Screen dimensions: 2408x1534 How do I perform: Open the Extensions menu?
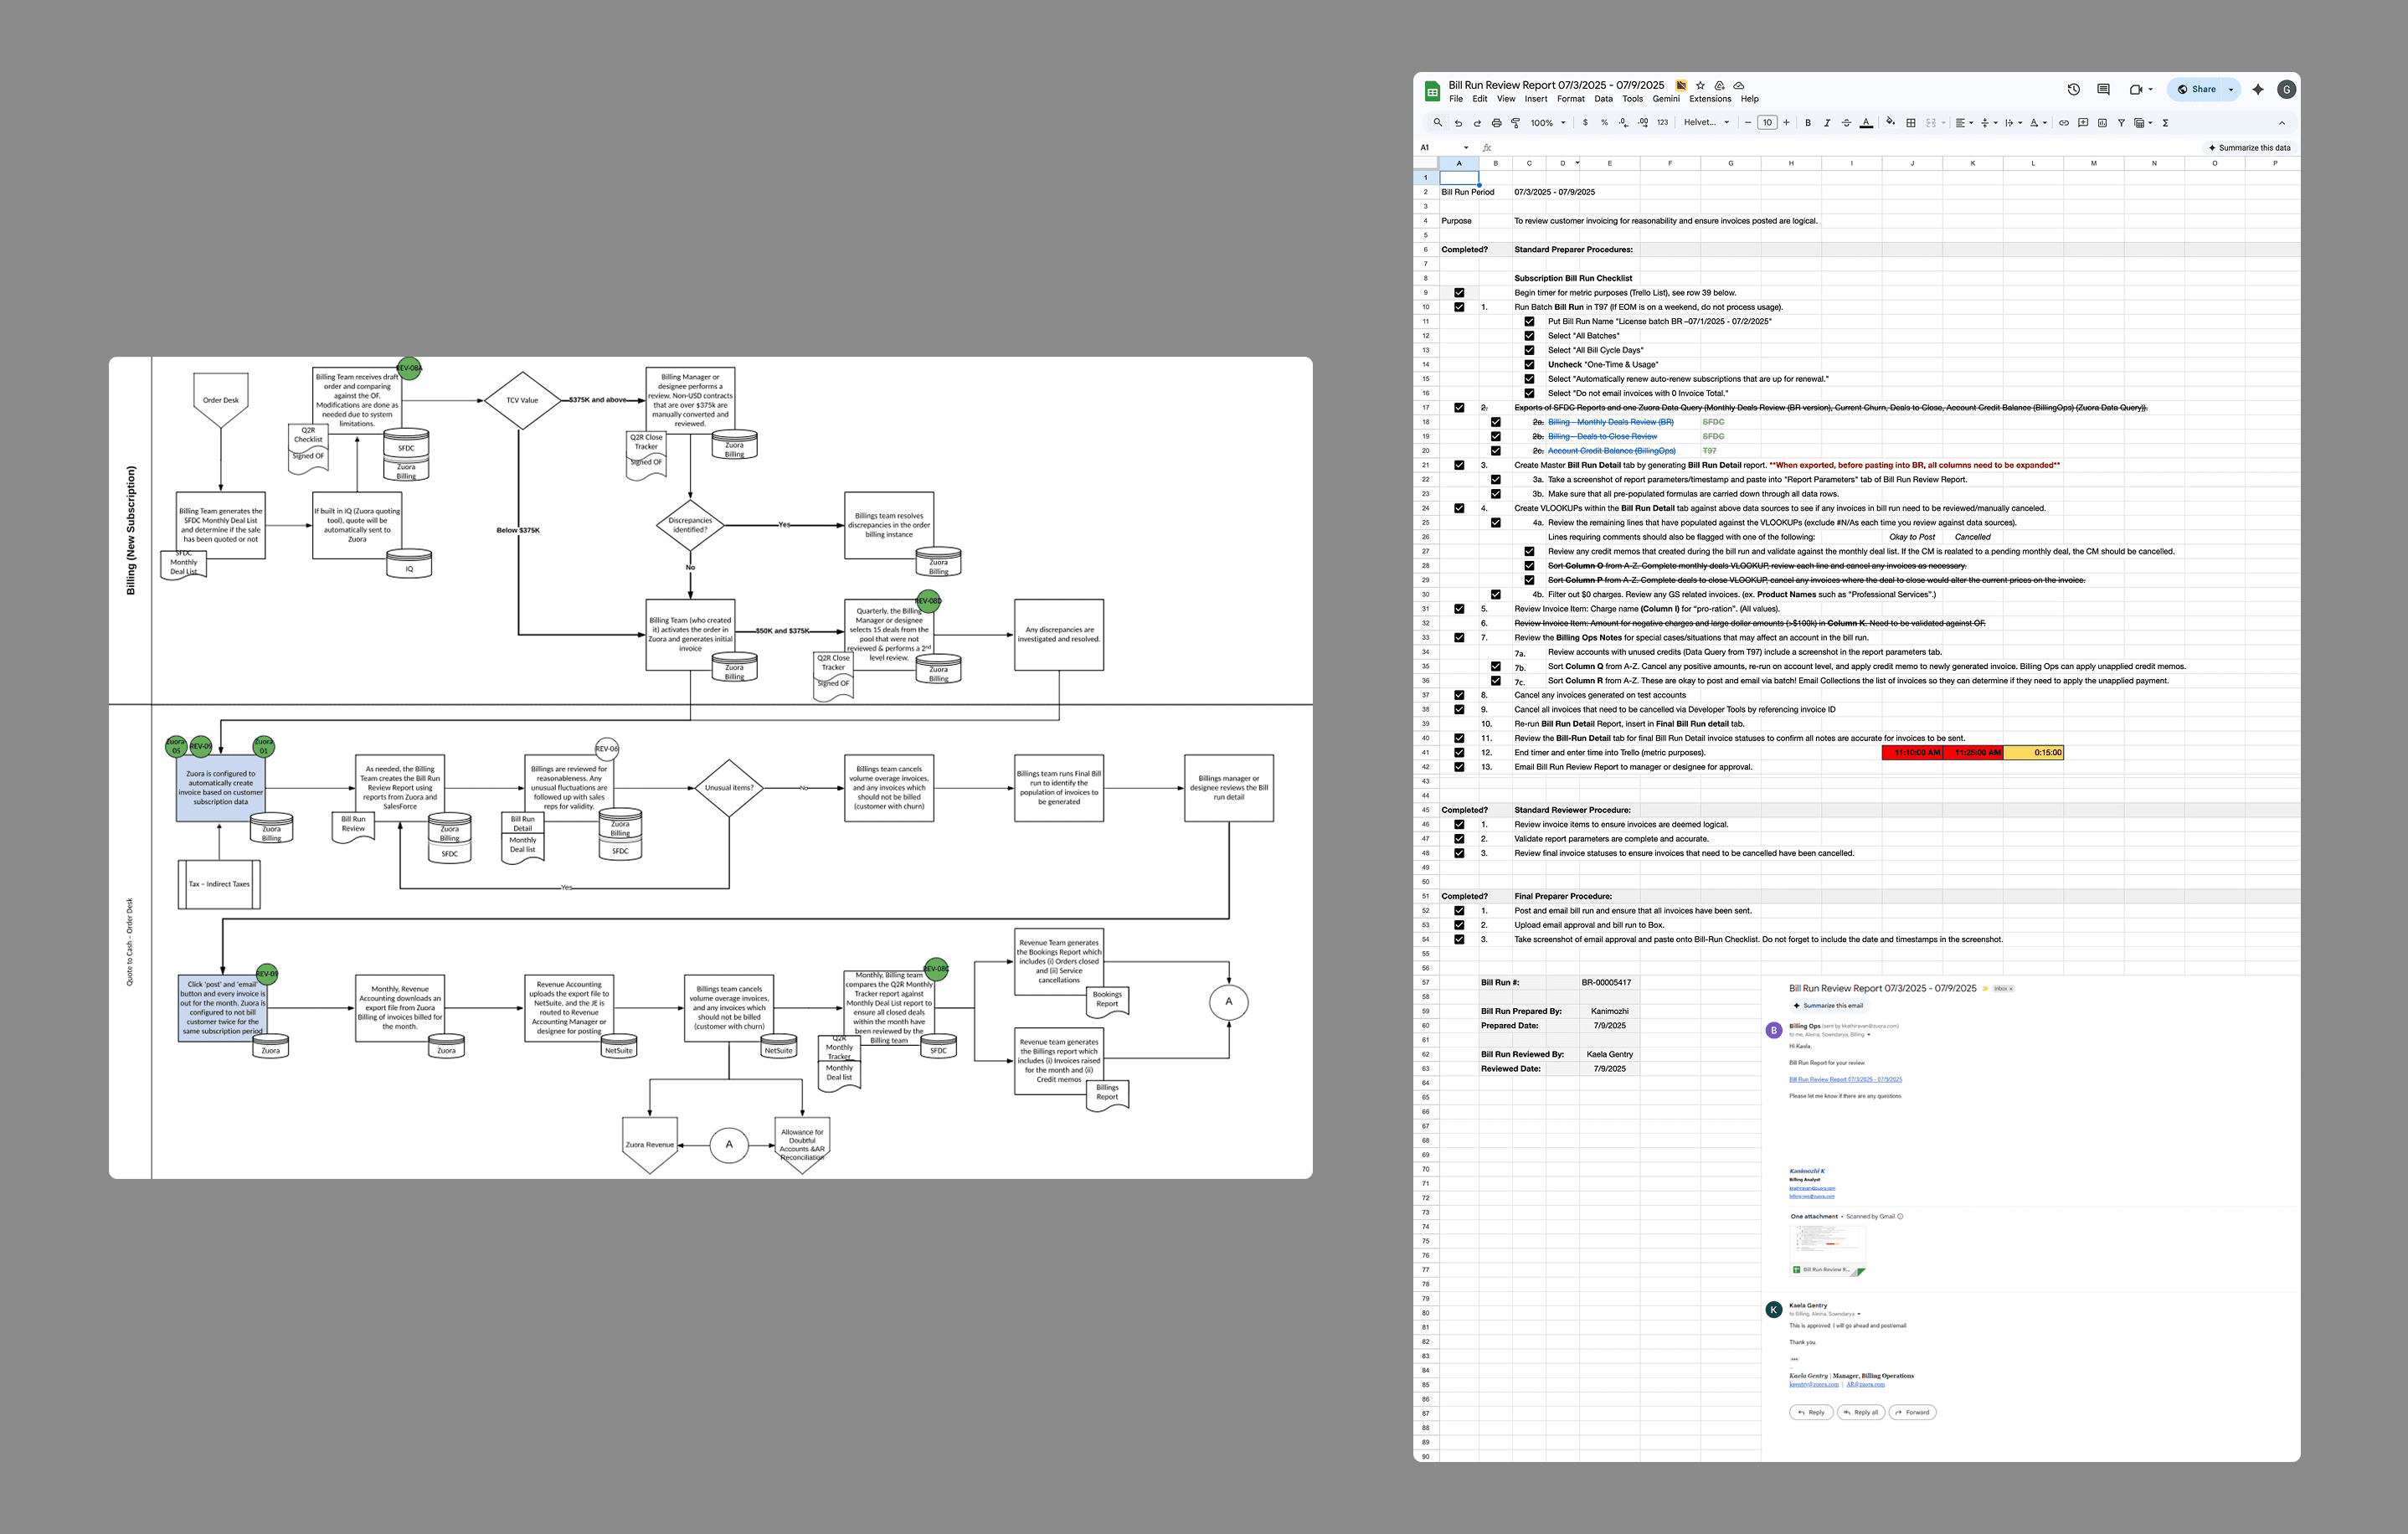tap(1710, 99)
